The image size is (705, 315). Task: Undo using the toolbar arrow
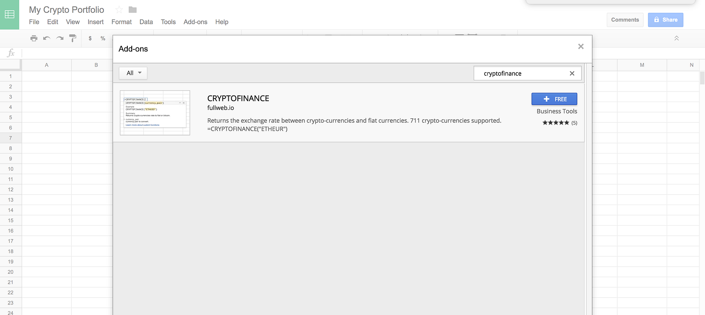47,38
